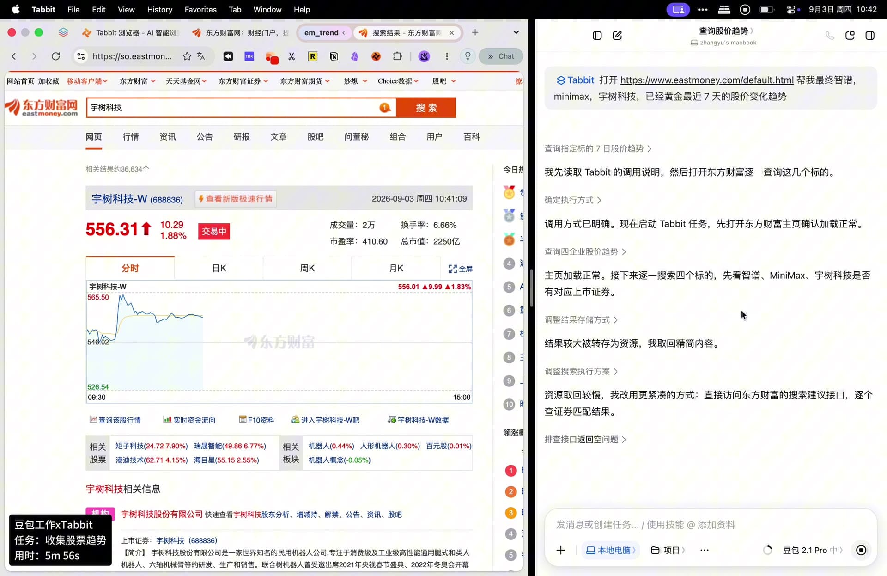Viewport: 887px width, 576px height.
Task: Open the purple icon in macOS menu bar
Action: [678, 9]
